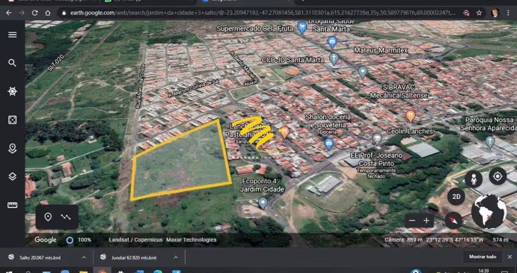Expand options for Jundiaí 62.920 mts.kml download

176,258
